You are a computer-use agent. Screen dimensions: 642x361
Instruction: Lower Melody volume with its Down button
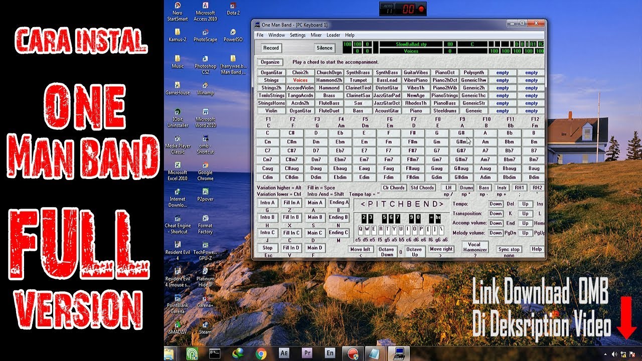coord(496,233)
